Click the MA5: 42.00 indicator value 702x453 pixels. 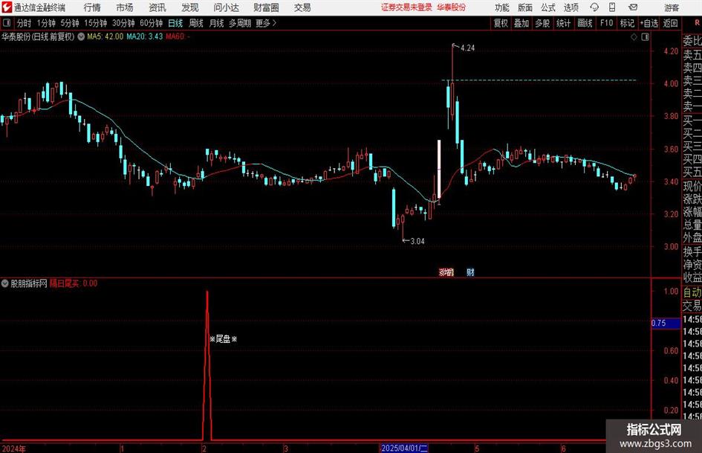pos(105,36)
